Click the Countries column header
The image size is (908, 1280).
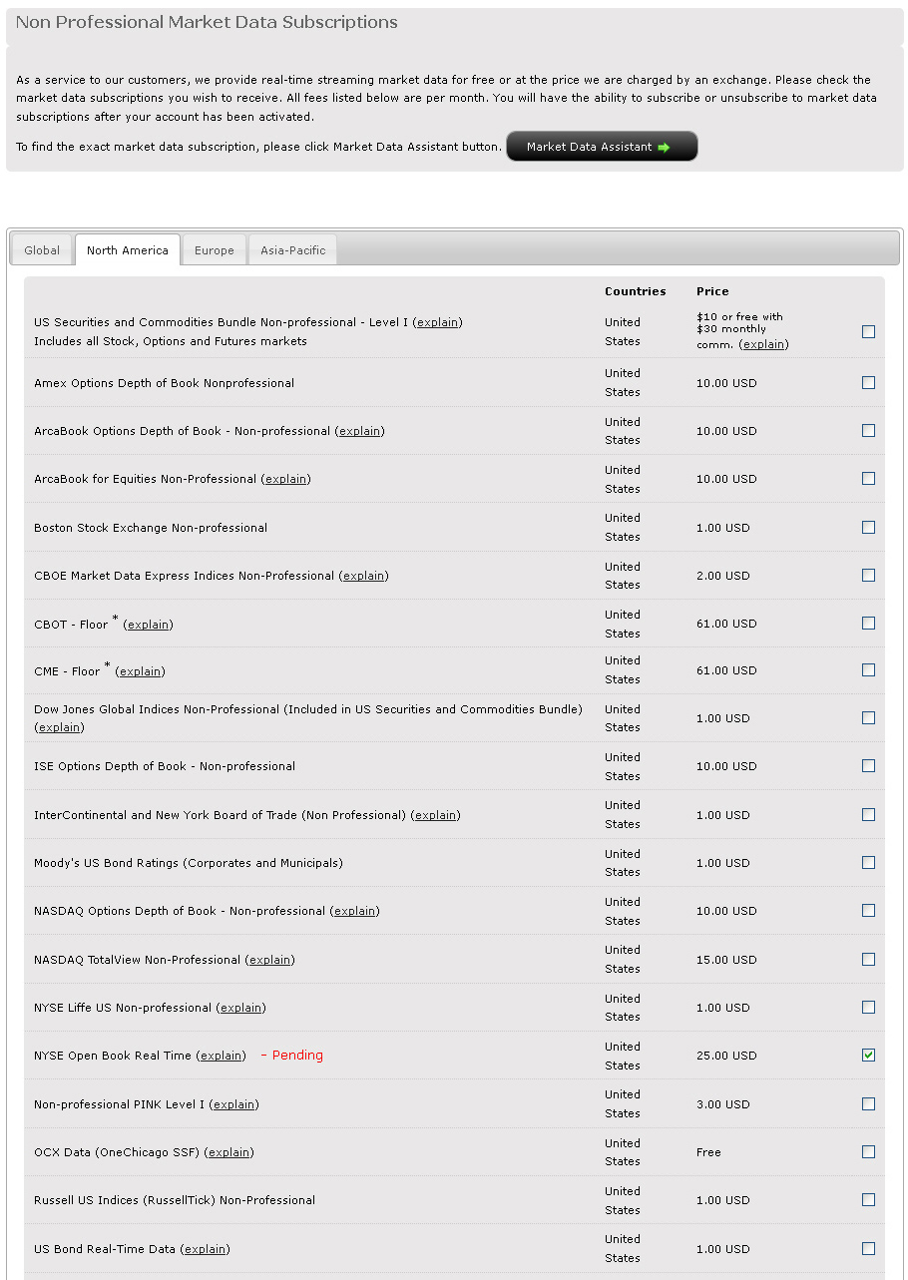tap(635, 291)
